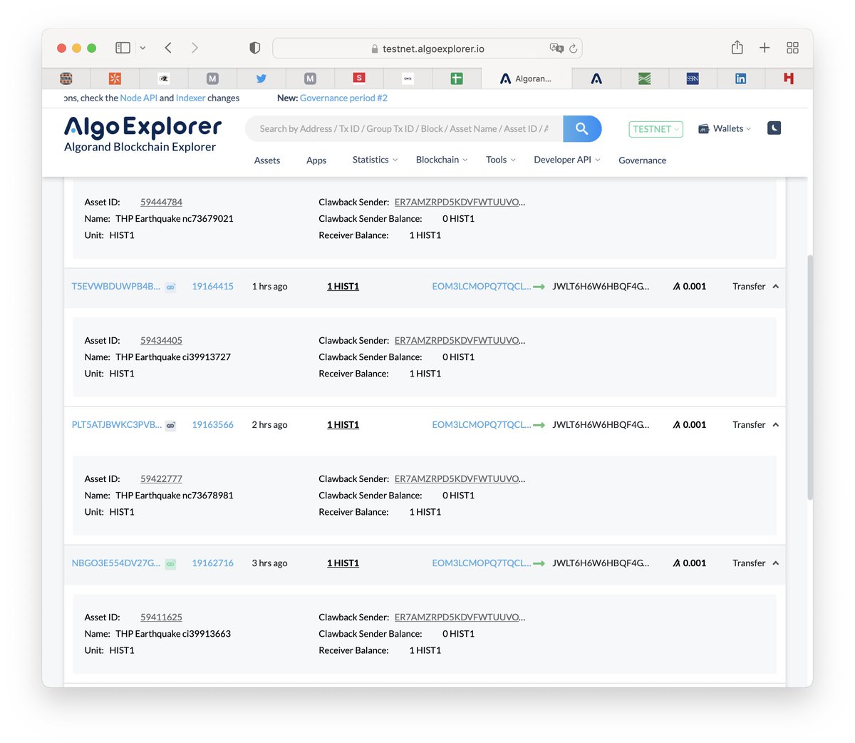Image resolution: width=855 pixels, height=743 pixels.
Task: Switch to the orange asterisk favicon tab
Action: [x=115, y=78]
